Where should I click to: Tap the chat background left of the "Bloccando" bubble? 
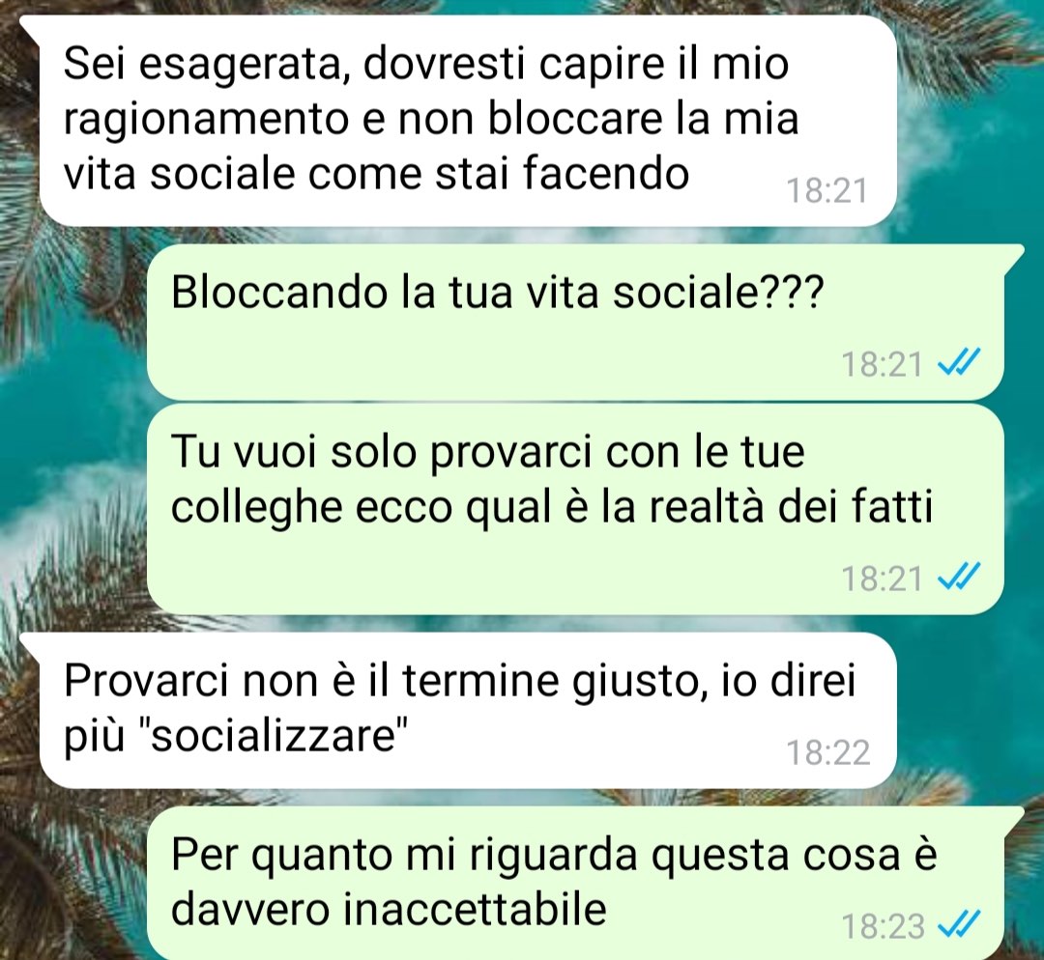point(73,320)
